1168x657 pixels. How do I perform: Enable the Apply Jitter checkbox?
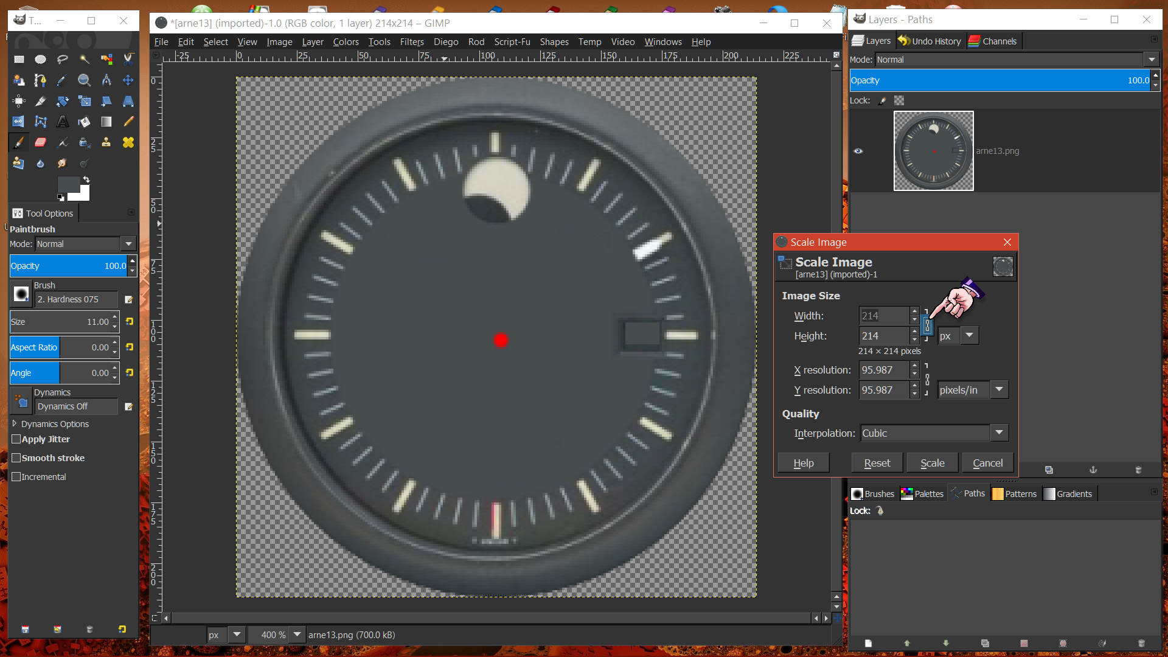pos(16,439)
